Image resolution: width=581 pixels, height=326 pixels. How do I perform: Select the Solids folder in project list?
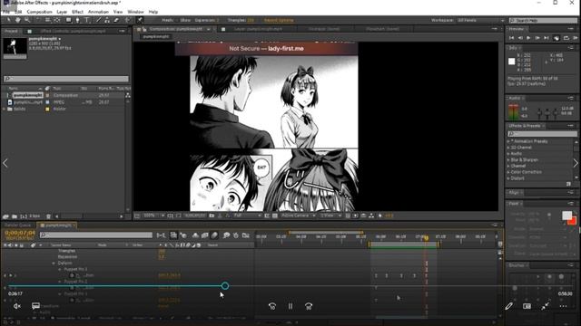coord(20,109)
